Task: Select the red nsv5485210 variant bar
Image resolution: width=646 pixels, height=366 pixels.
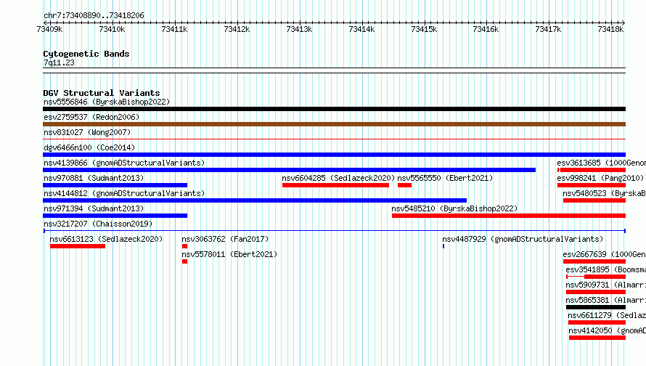Action: click(509, 216)
